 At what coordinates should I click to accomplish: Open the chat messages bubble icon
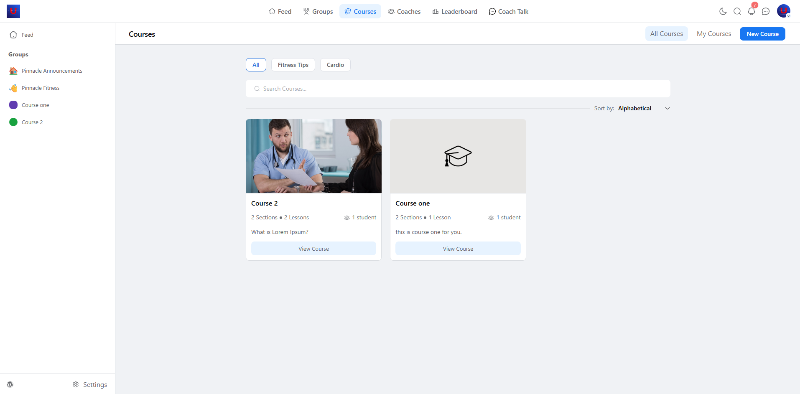pos(765,11)
